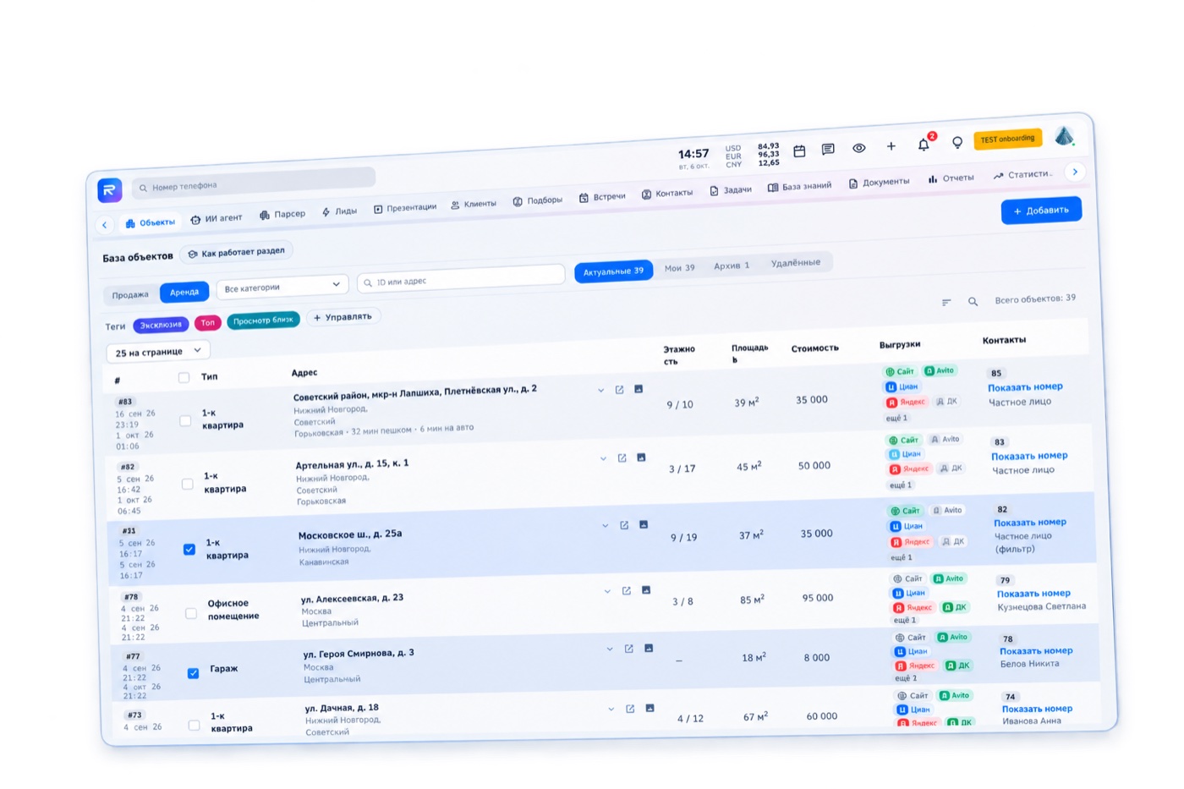Screen dimensions: 1184x789
Task: Show phone number for Кузнецова Светлана
Action: click(1033, 593)
